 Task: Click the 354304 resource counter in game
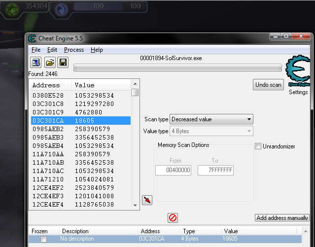click(x=36, y=6)
